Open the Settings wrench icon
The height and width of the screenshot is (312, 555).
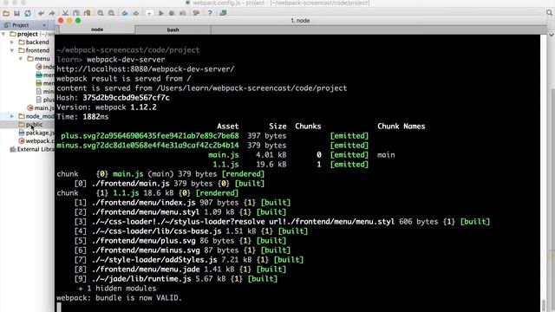196,14
